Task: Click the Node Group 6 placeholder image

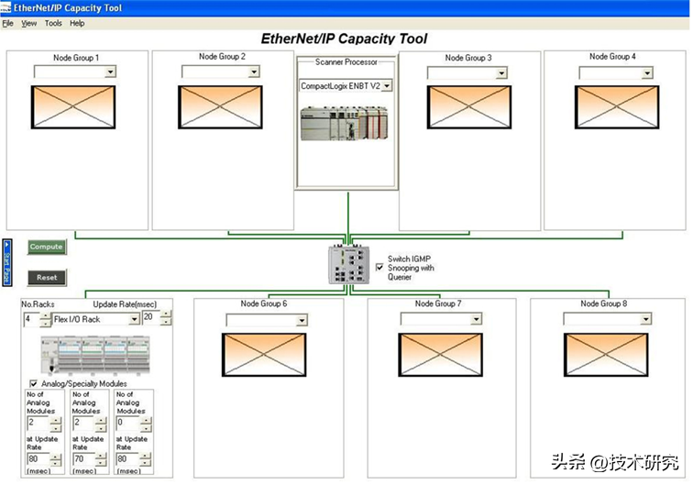Action: coord(263,354)
